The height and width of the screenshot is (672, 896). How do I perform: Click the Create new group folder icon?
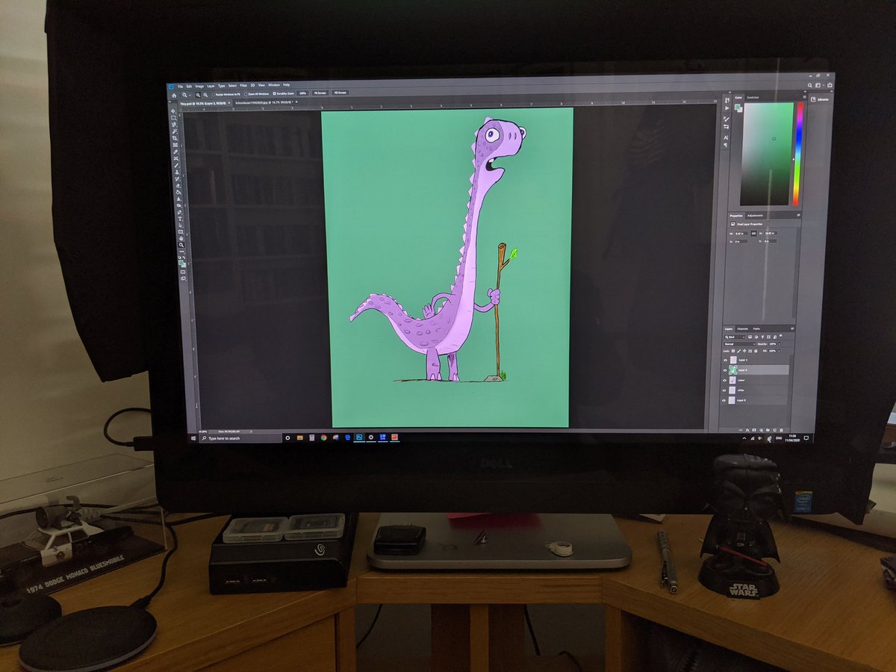[x=768, y=430]
